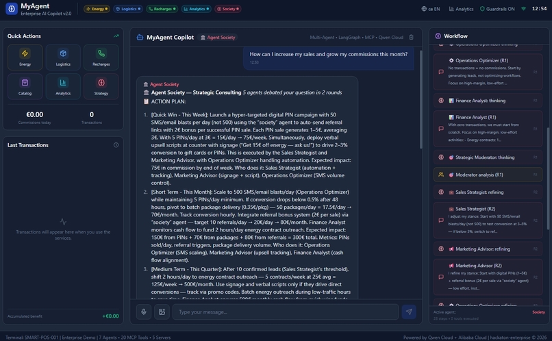The width and height of the screenshot is (552, 341).
Task: Click the +€0.00 accumulated benefit value
Action: pos(110,316)
